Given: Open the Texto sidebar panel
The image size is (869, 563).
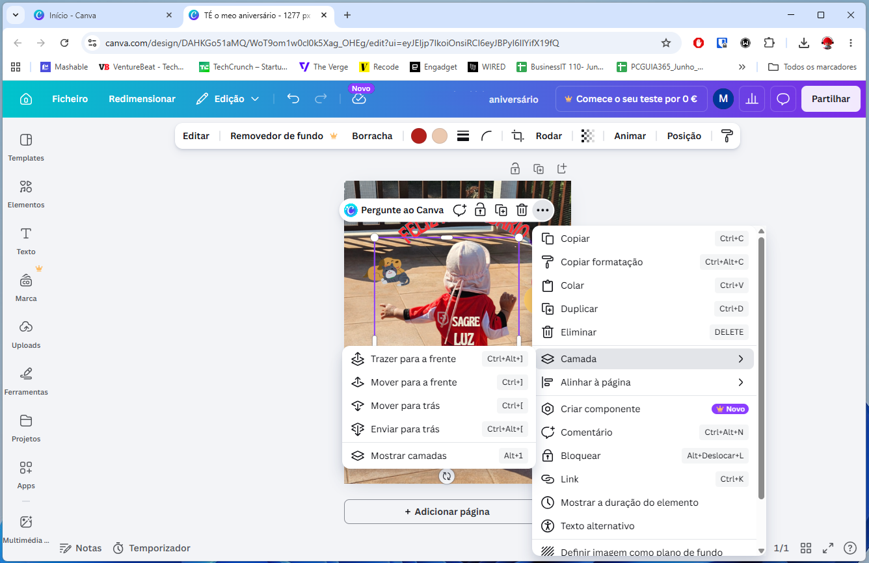Looking at the screenshot, I should point(26,241).
